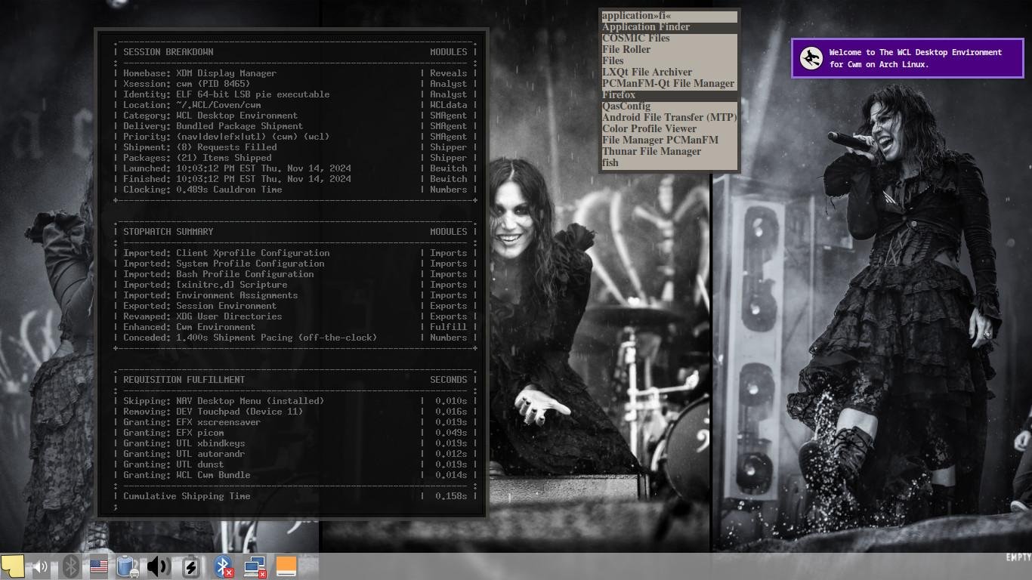Viewport: 1032px width, 580px height.
Task: Dismiss the WCL Desktop welcome notification
Action: point(907,58)
